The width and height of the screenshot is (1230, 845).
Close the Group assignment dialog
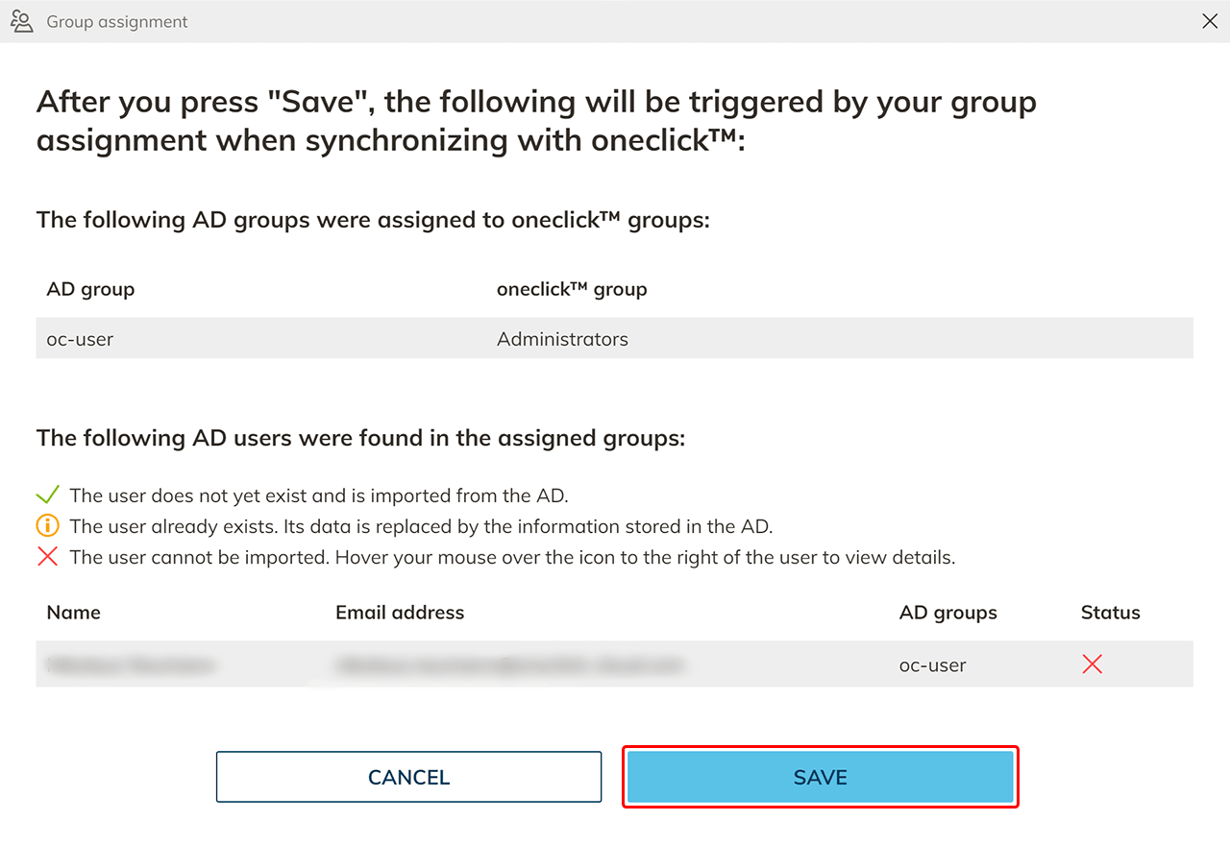[x=1210, y=21]
